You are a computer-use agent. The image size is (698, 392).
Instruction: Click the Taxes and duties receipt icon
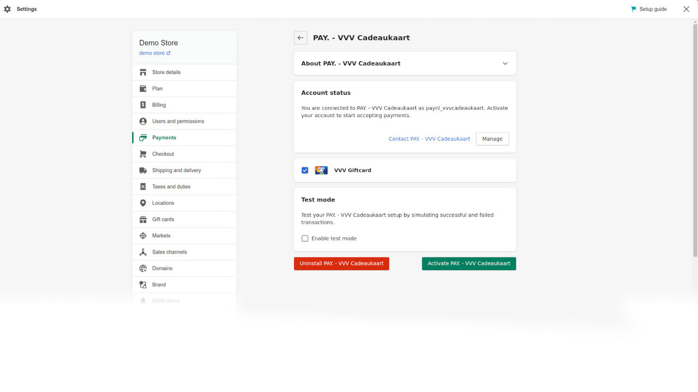[143, 187]
